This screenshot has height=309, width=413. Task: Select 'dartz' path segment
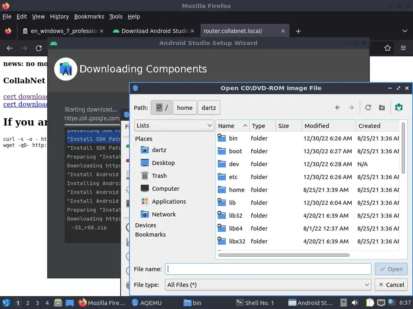[x=209, y=107]
